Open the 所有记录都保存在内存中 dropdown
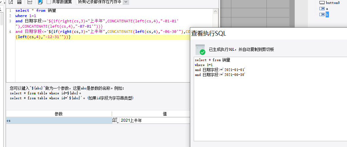 pyautogui.click(x=126, y=2)
